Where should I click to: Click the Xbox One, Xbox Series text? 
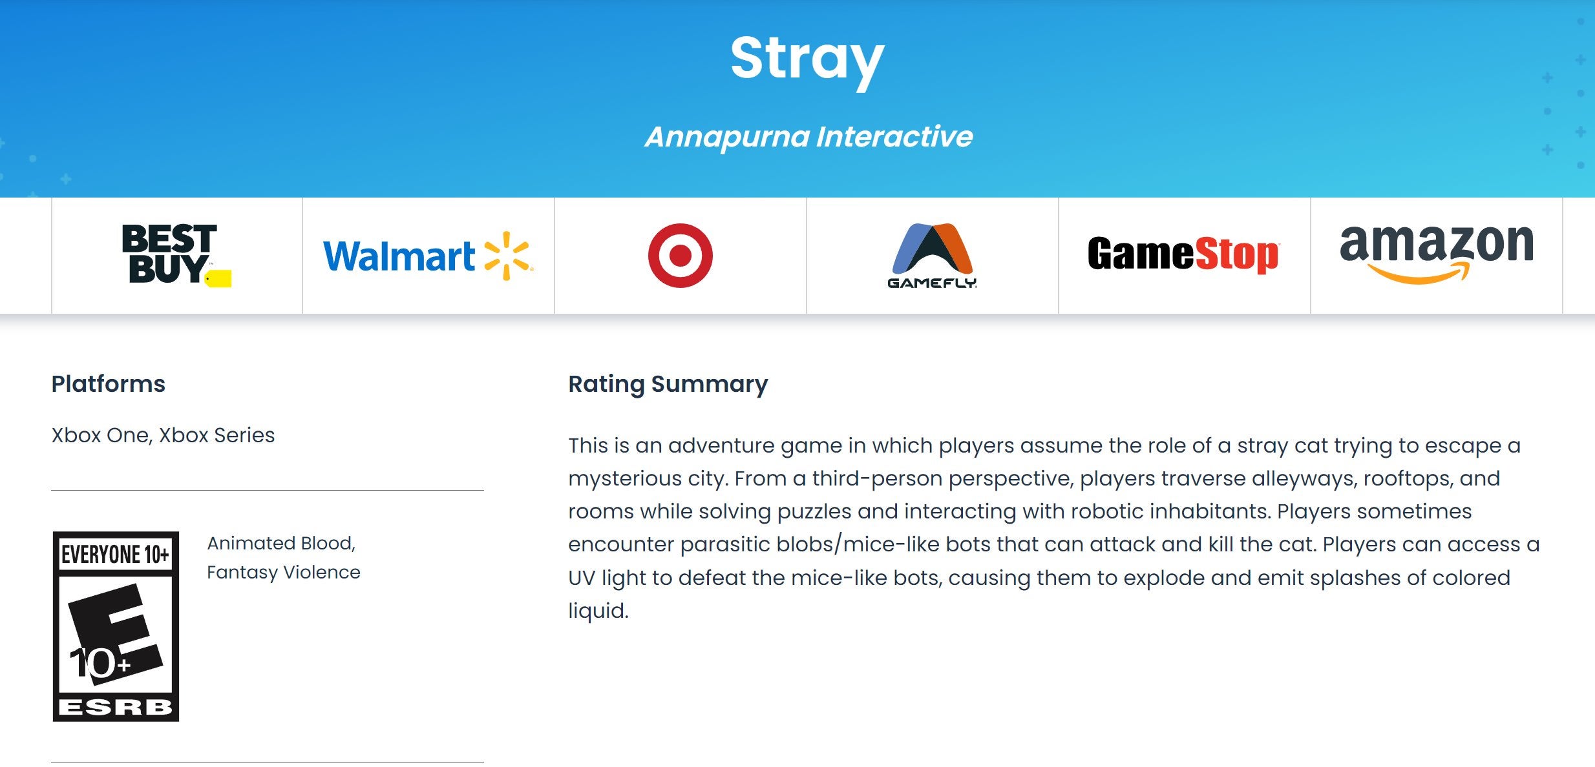(163, 435)
